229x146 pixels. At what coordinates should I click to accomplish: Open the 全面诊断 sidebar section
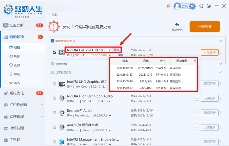pyautogui.click(x=23, y=25)
